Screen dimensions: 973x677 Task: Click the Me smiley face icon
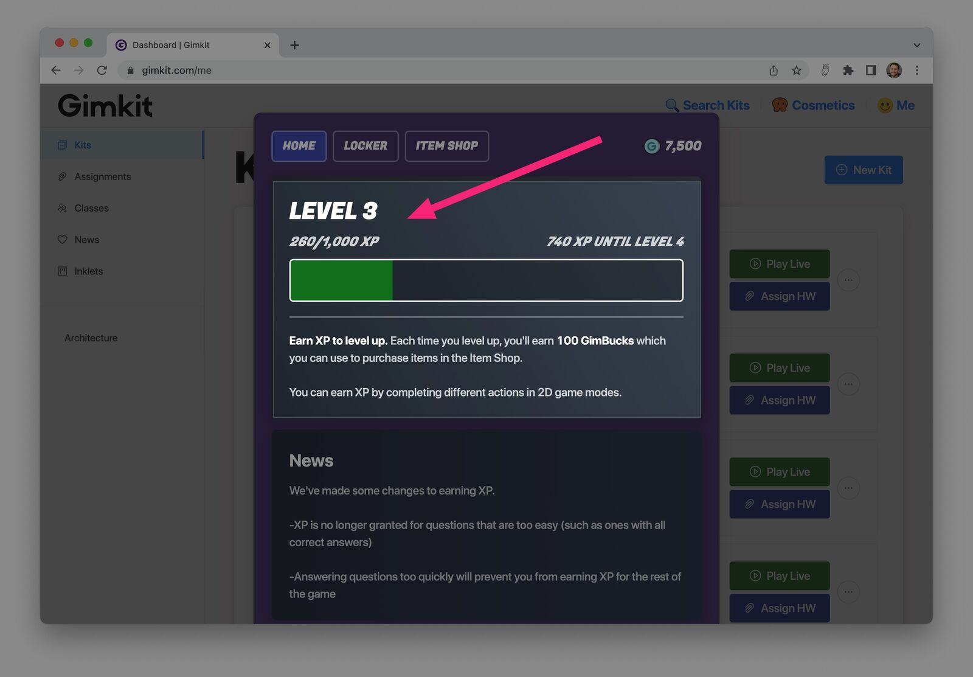click(x=885, y=105)
